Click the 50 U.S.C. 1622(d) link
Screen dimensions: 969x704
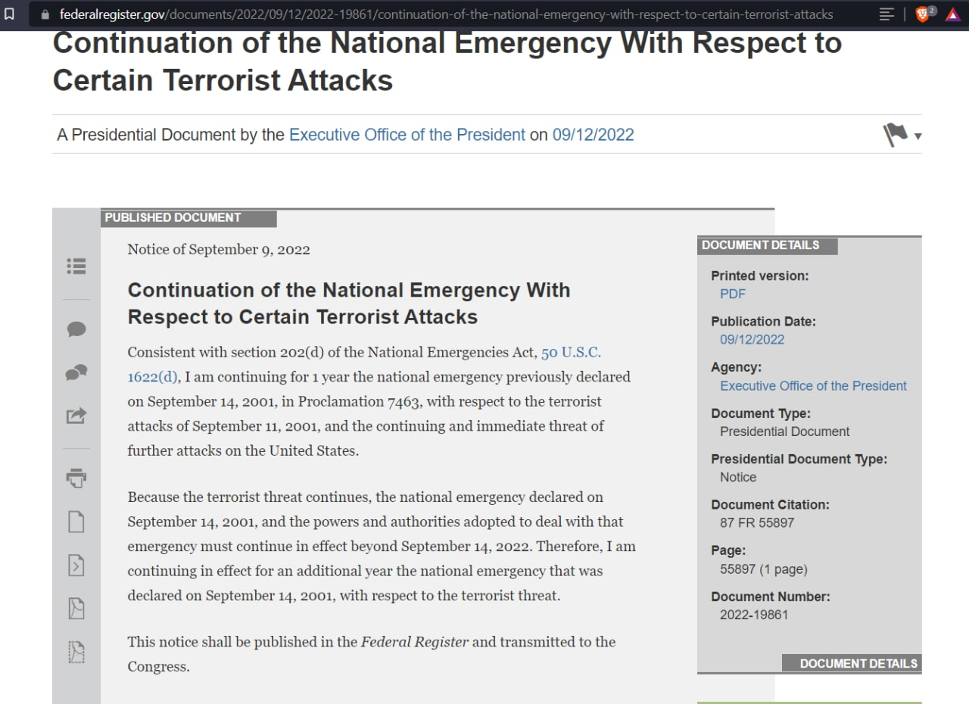point(570,353)
